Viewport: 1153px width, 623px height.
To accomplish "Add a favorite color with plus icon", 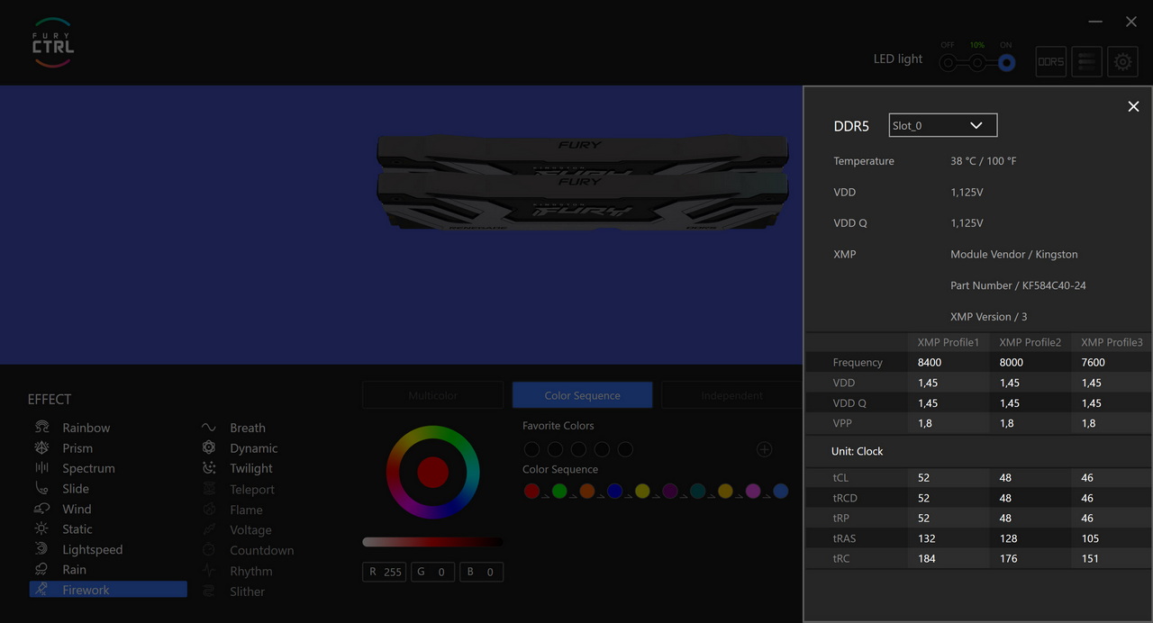I will [764, 449].
